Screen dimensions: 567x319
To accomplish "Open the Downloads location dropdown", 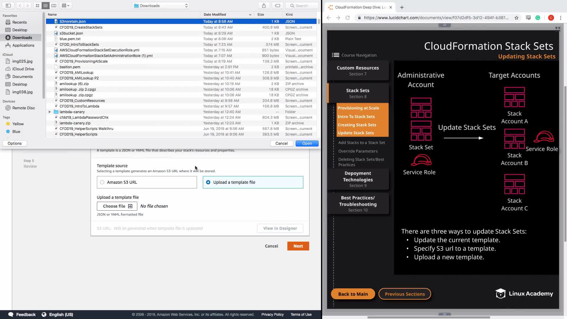I will click(161, 6).
